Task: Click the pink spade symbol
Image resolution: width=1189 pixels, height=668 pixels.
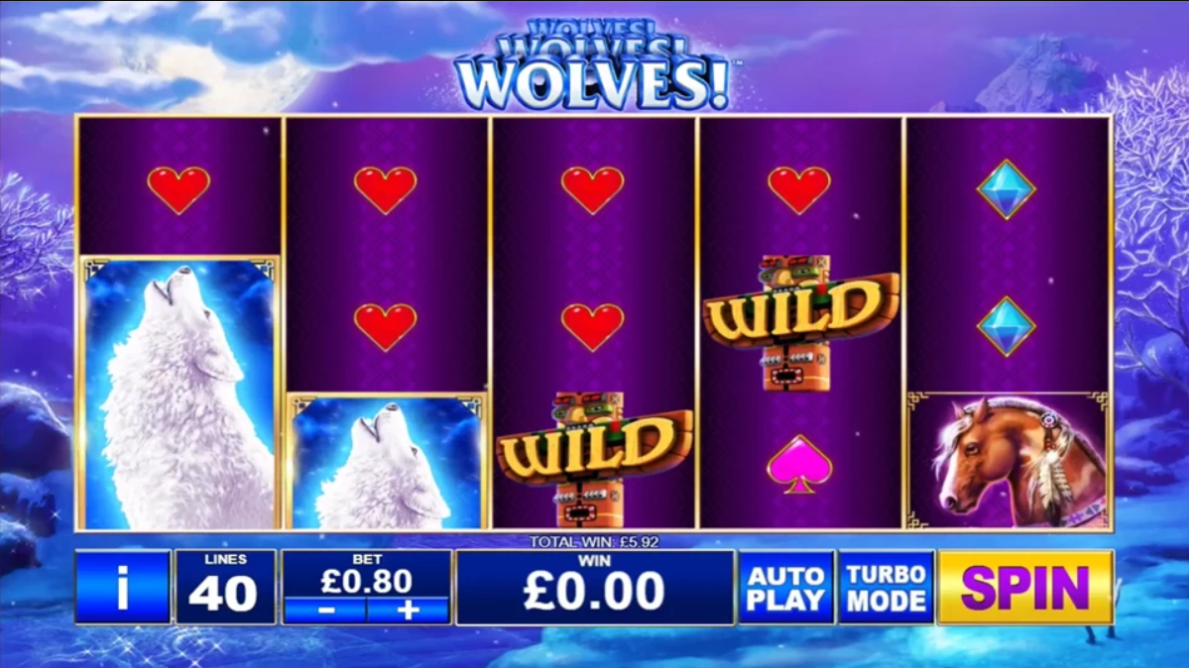Action: 799,464
